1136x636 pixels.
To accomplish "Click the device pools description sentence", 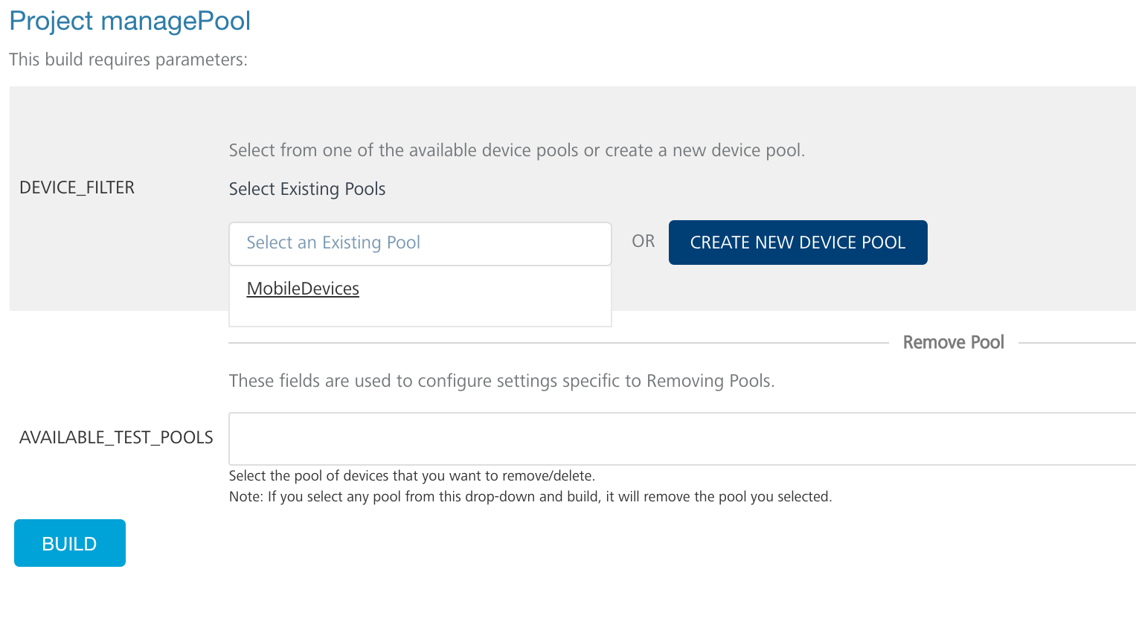I will coord(516,150).
